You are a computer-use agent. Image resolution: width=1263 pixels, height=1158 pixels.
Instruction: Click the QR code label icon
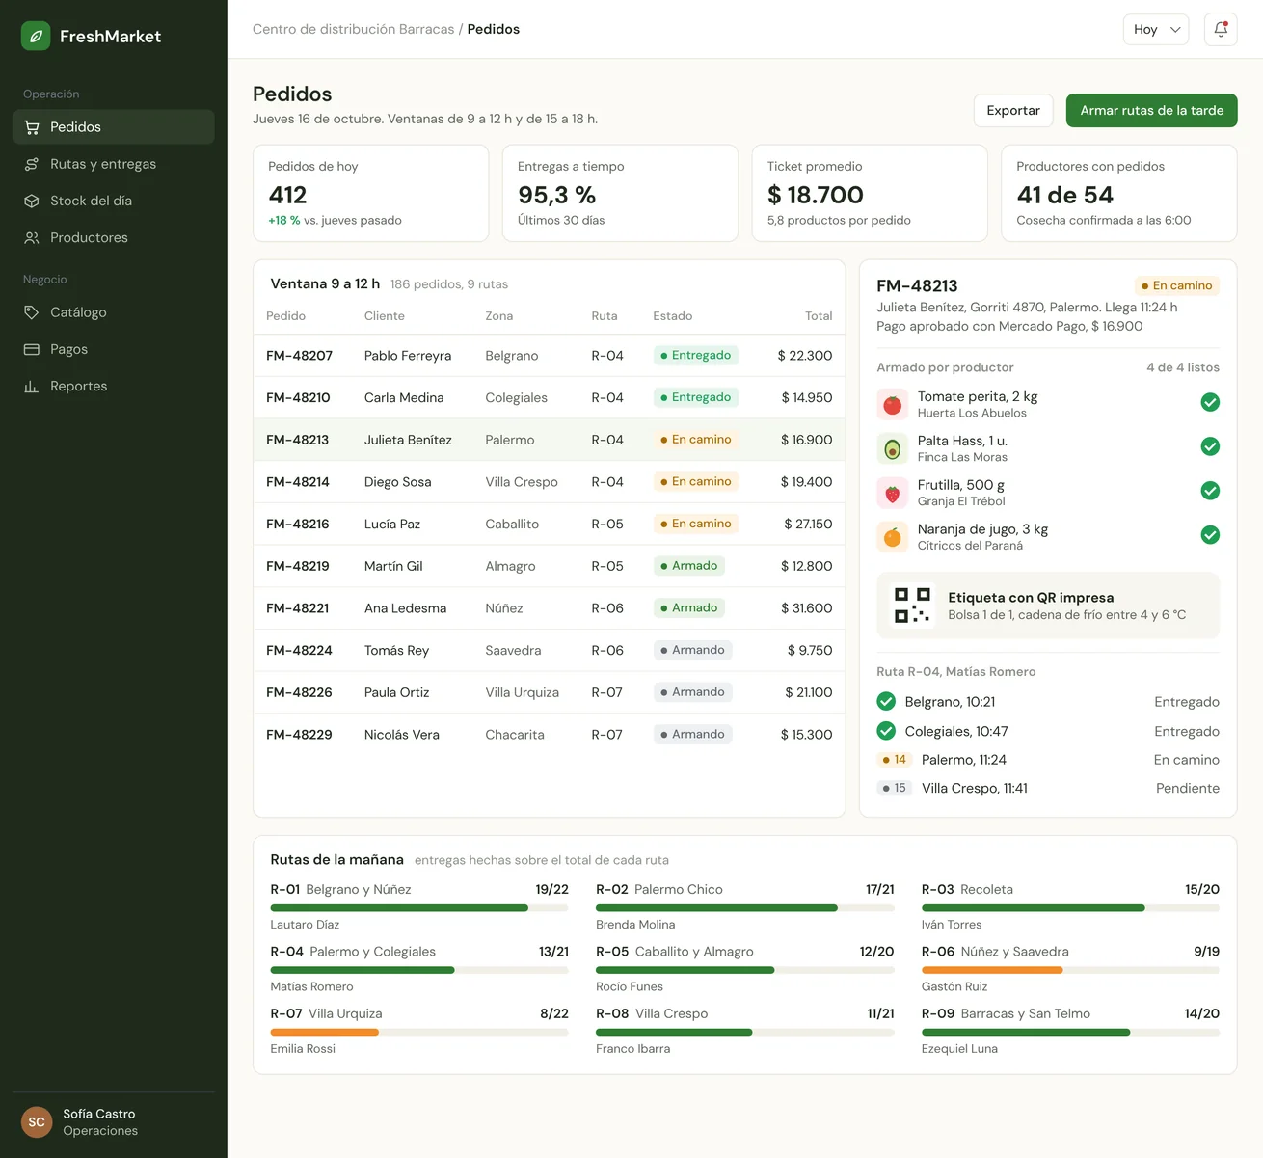click(912, 606)
